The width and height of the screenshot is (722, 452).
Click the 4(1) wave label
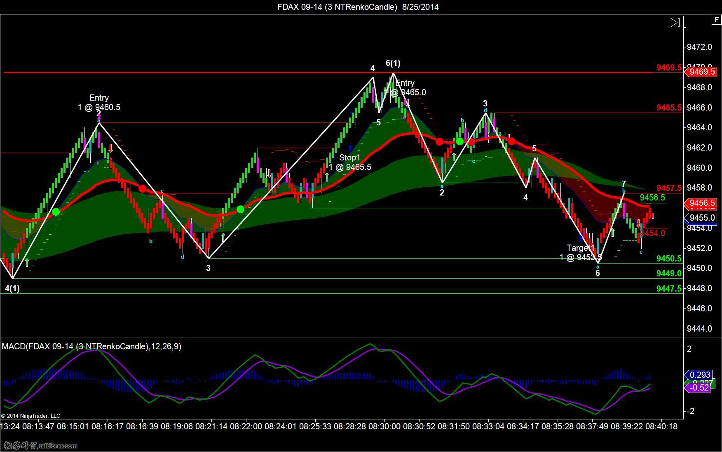(x=12, y=288)
